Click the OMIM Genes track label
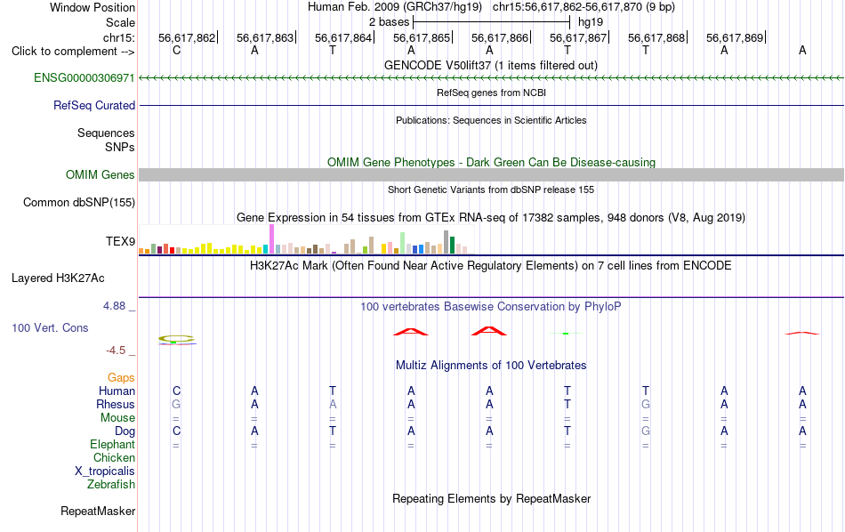The height and width of the screenshot is (532, 845). click(100, 174)
